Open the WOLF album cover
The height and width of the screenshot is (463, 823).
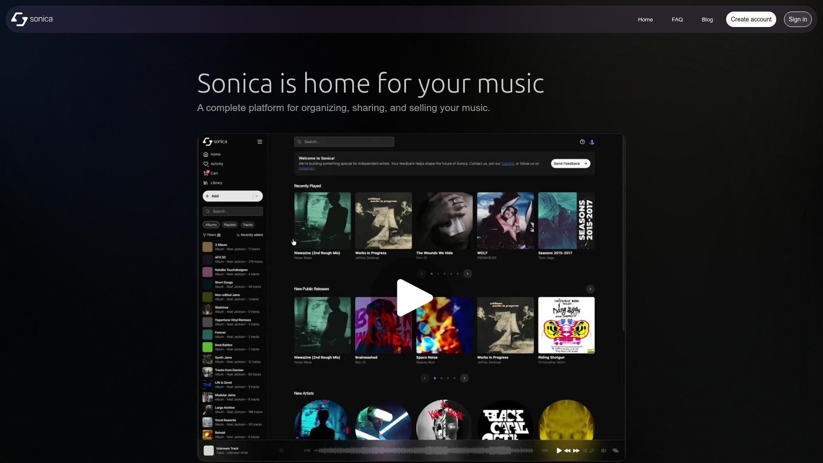click(505, 221)
